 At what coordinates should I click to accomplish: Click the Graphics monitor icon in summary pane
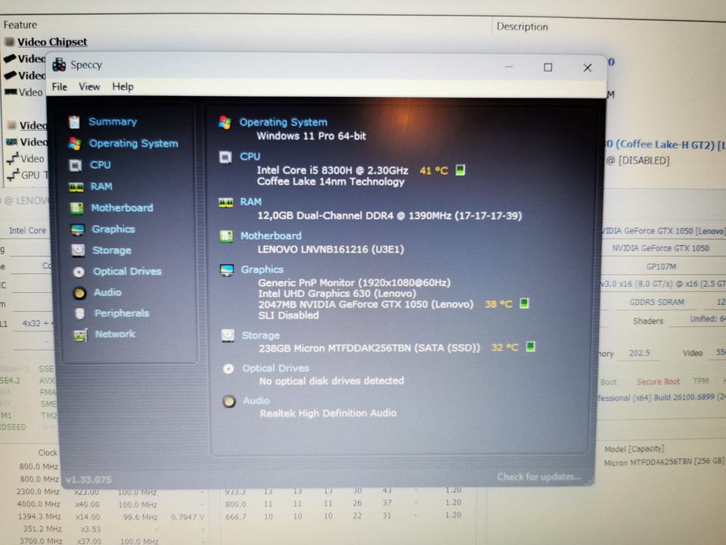pos(227,270)
